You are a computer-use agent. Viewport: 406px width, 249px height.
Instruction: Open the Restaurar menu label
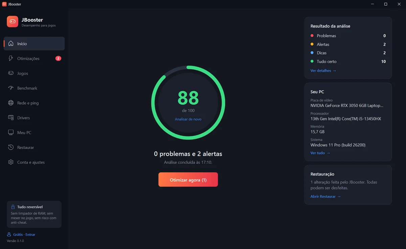coord(26,148)
